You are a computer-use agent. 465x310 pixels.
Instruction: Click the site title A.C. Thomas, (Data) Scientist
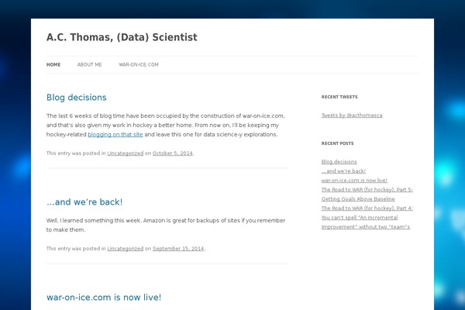pos(122,37)
